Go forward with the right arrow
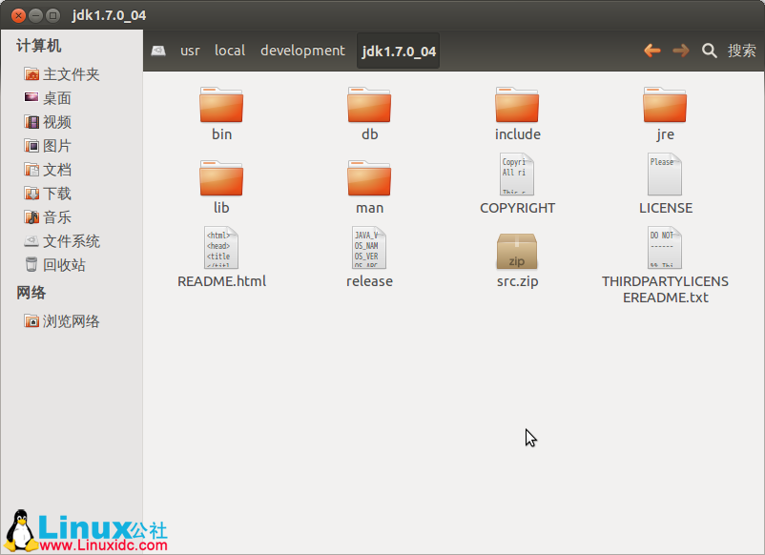765x555 pixels. pos(681,51)
